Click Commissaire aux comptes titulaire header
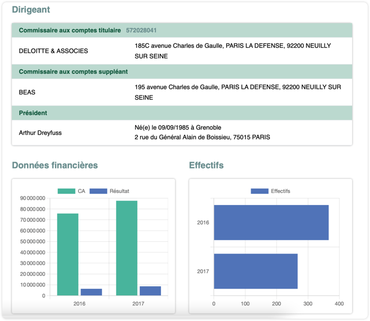 [x=70, y=30]
